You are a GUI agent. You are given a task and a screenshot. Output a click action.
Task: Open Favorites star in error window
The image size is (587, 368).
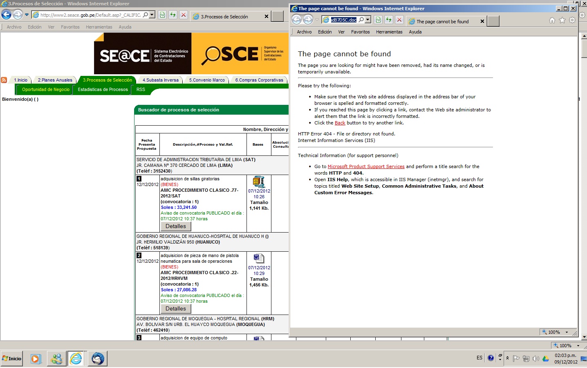tap(562, 20)
